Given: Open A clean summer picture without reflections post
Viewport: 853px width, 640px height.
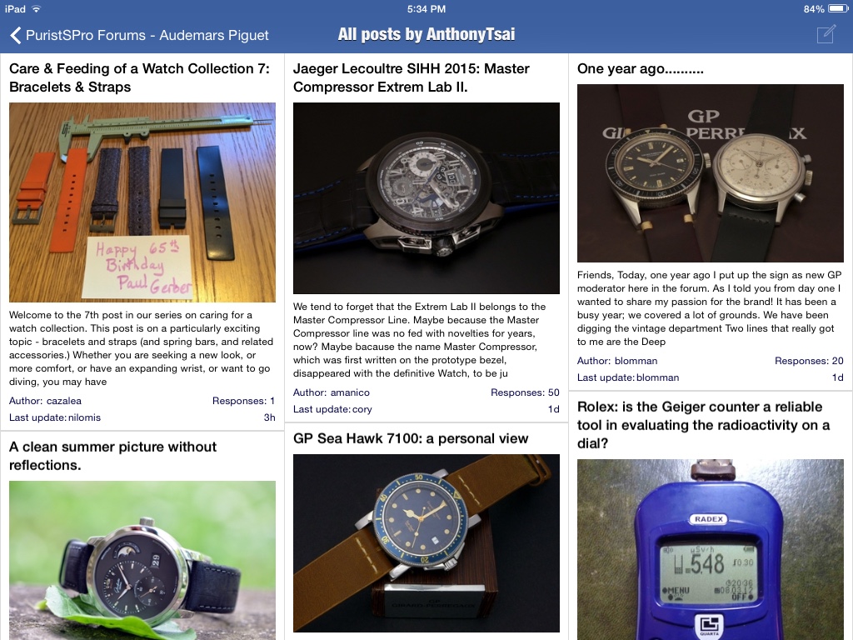Looking at the screenshot, I should pyautogui.click(x=112, y=456).
